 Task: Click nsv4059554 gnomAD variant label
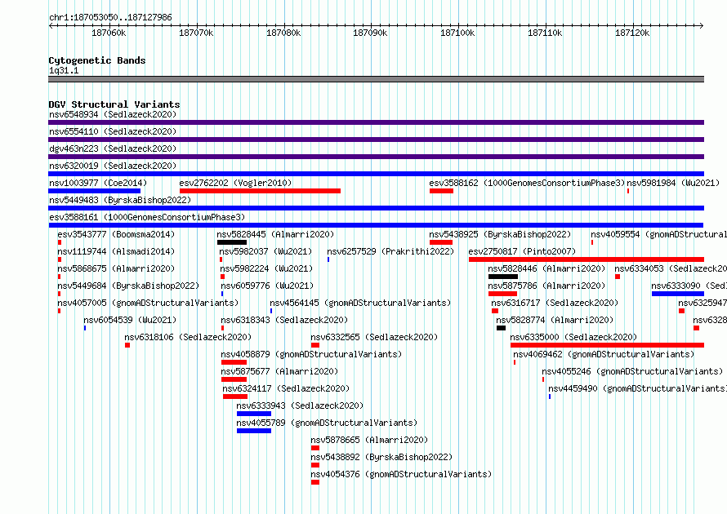(658, 234)
